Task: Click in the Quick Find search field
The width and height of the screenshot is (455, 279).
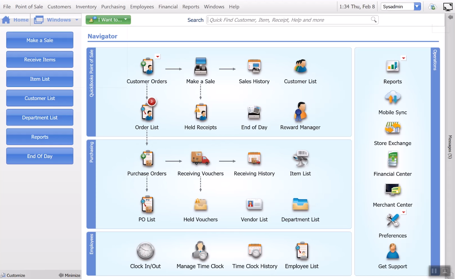Action: [289, 20]
